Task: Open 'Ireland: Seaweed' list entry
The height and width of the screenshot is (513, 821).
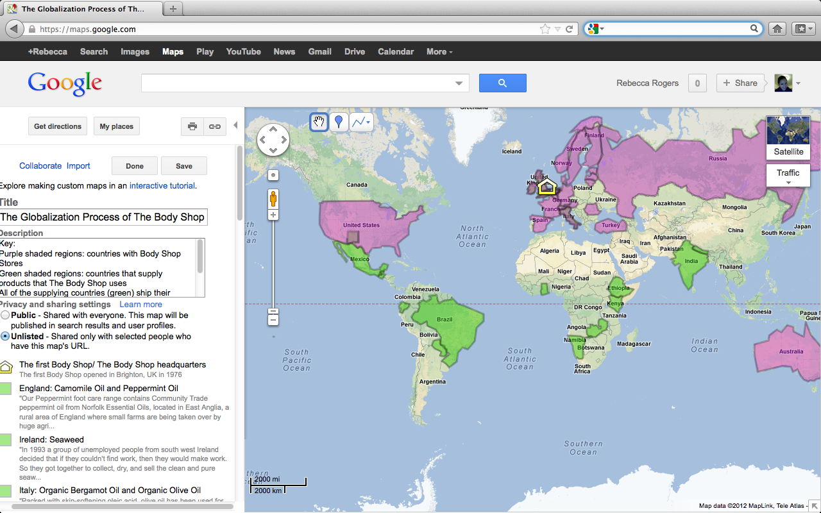Action: point(51,439)
